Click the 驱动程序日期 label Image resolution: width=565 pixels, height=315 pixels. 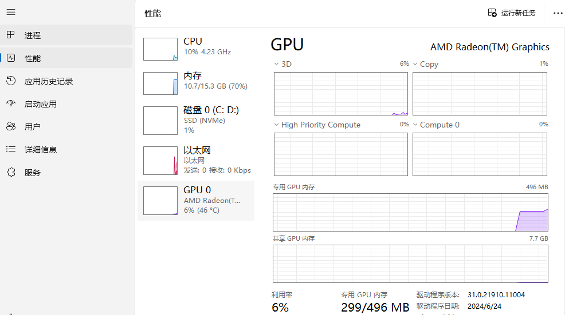[438, 306]
